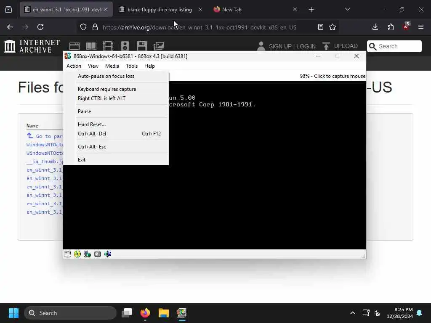Expand the system tray hidden icons chevron

pos(353,313)
